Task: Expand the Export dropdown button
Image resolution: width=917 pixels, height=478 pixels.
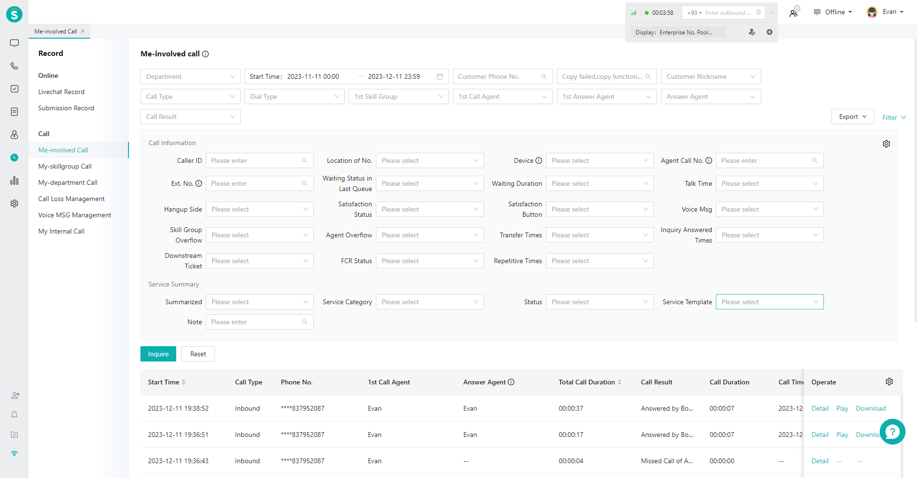Action: click(853, 117)
